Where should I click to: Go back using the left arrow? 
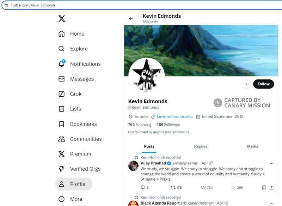tap(131, 18)
